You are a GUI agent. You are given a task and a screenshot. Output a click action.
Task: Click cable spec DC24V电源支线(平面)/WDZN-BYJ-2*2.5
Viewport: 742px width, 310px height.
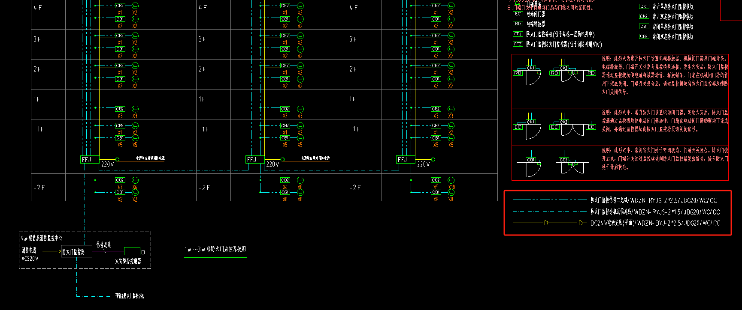655,223
